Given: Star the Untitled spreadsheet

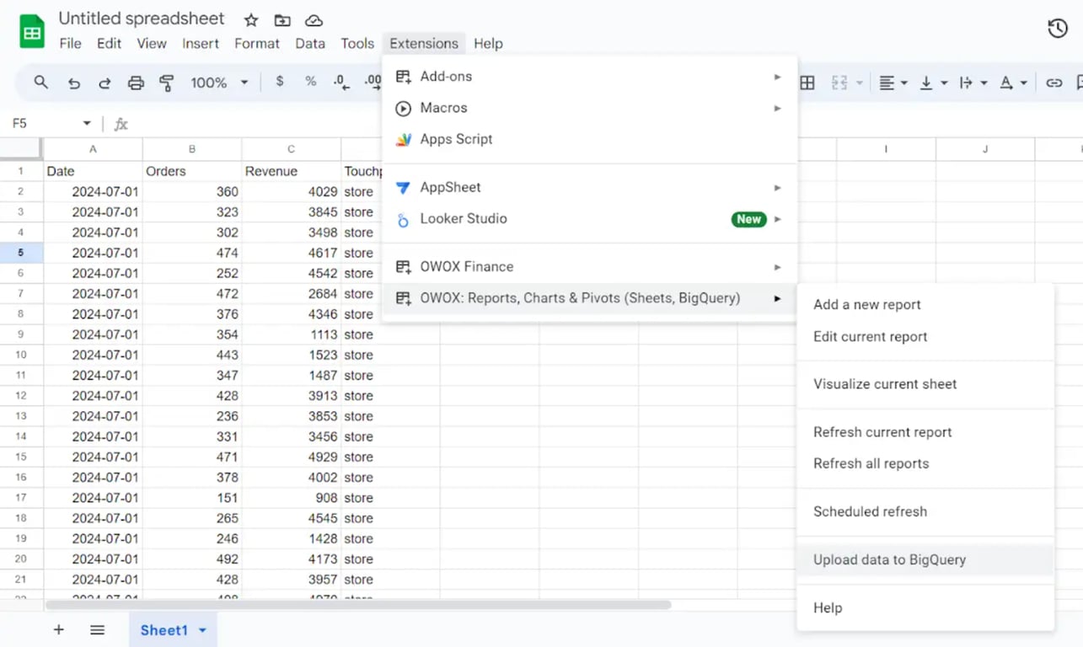Looking at the screenshot, I should (251, 20).
